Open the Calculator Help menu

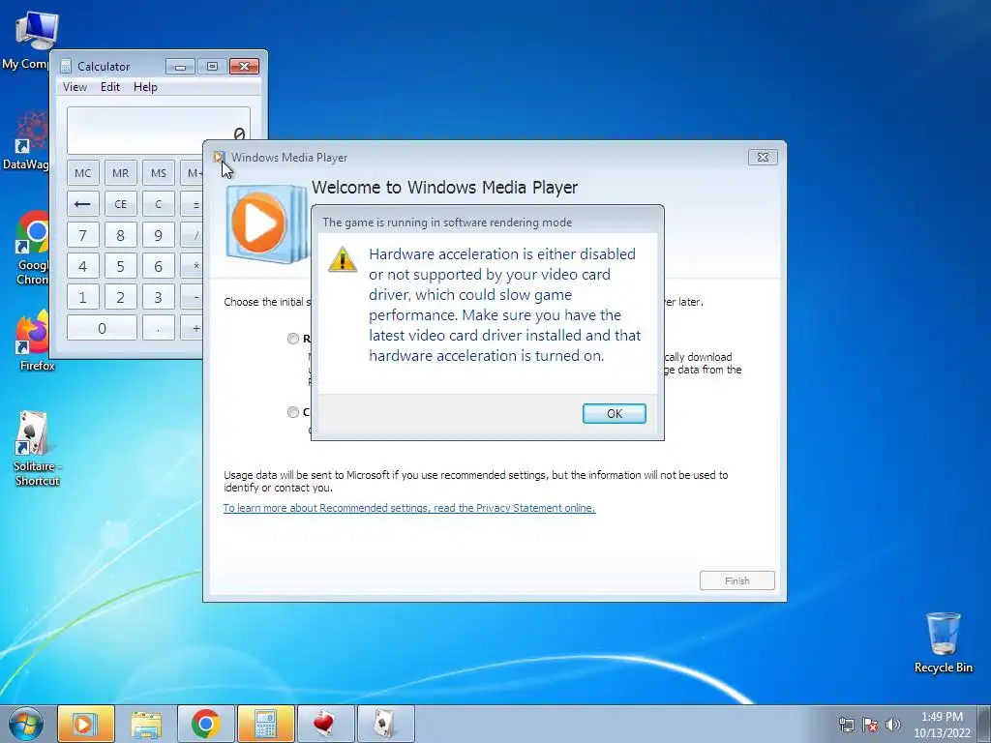click(145, 87)
